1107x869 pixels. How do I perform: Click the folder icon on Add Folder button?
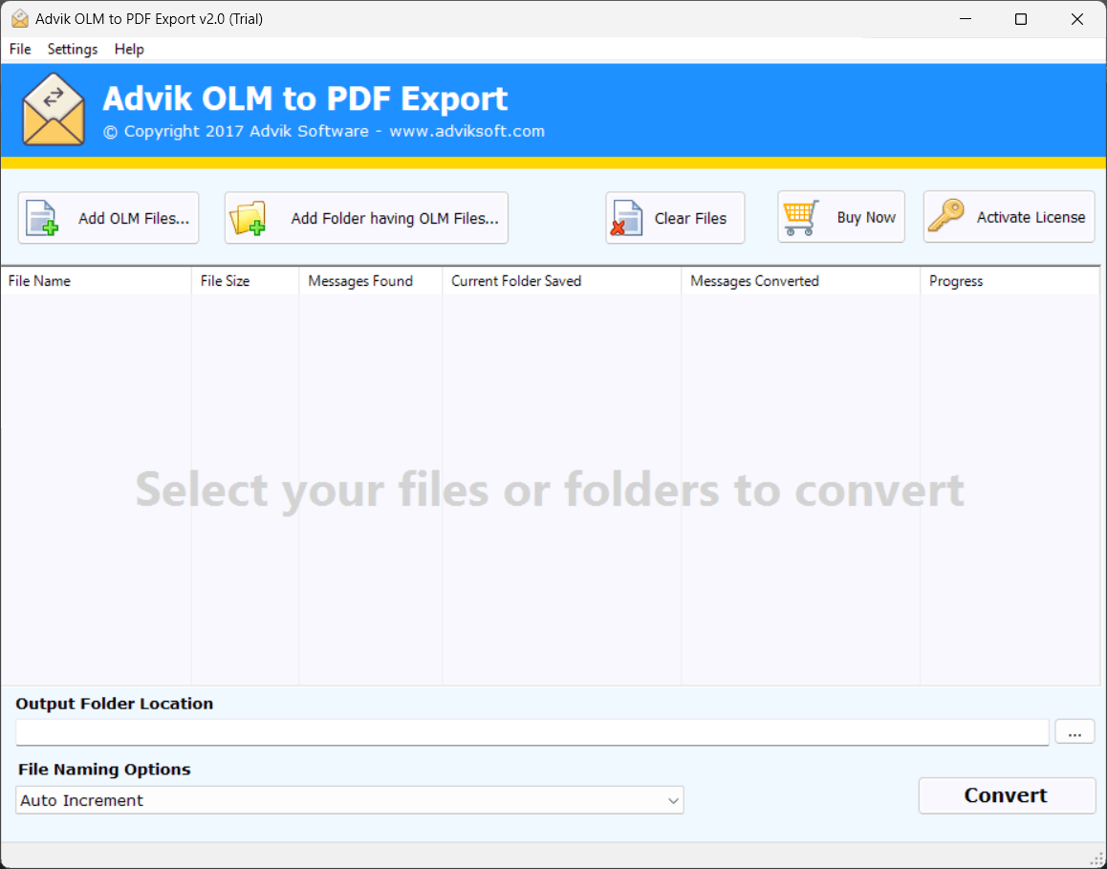(x=248, y=217)
